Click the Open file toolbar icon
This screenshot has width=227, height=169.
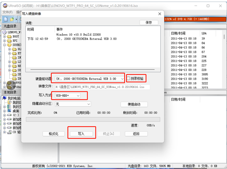pos(12,19)
